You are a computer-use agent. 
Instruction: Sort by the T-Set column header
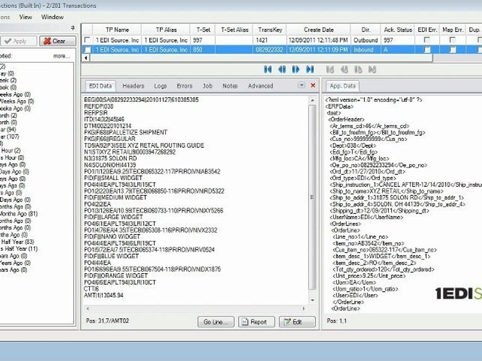203,30
